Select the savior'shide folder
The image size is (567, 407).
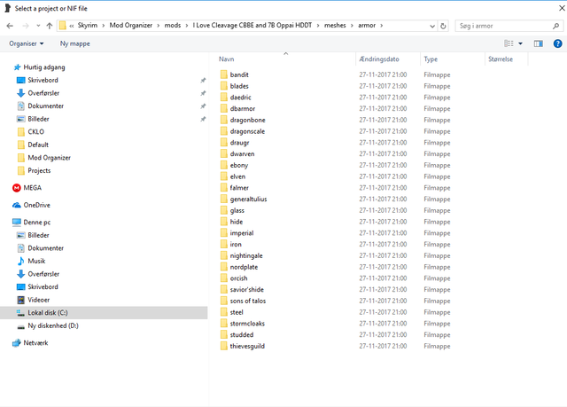[x=246, y=289]
